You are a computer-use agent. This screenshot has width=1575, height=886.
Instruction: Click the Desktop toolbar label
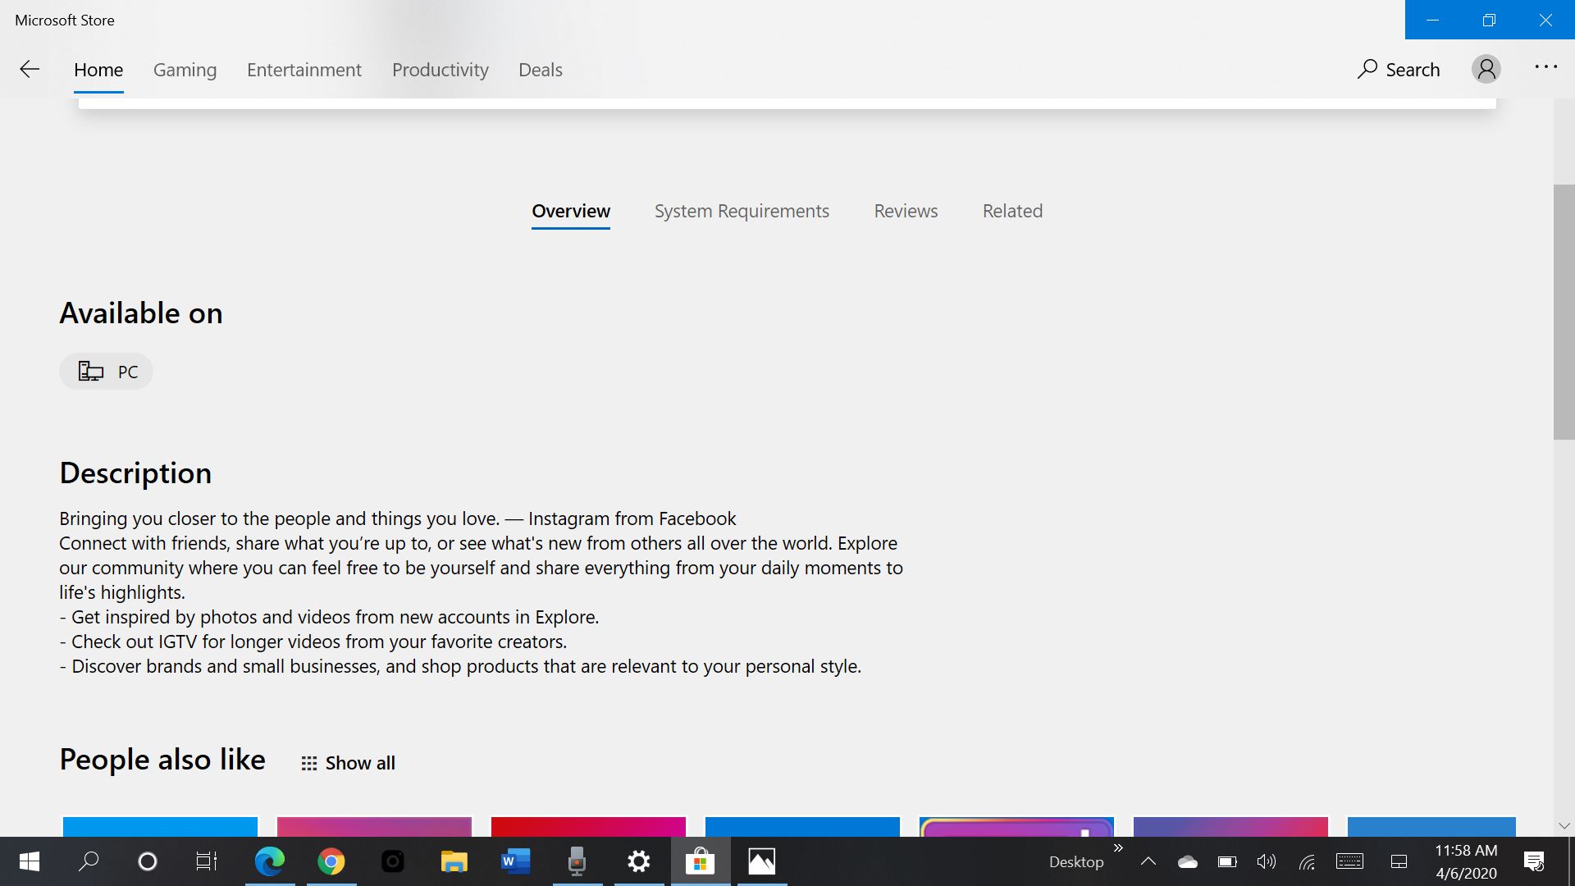pyautogui.click(x=1076, y=862)
